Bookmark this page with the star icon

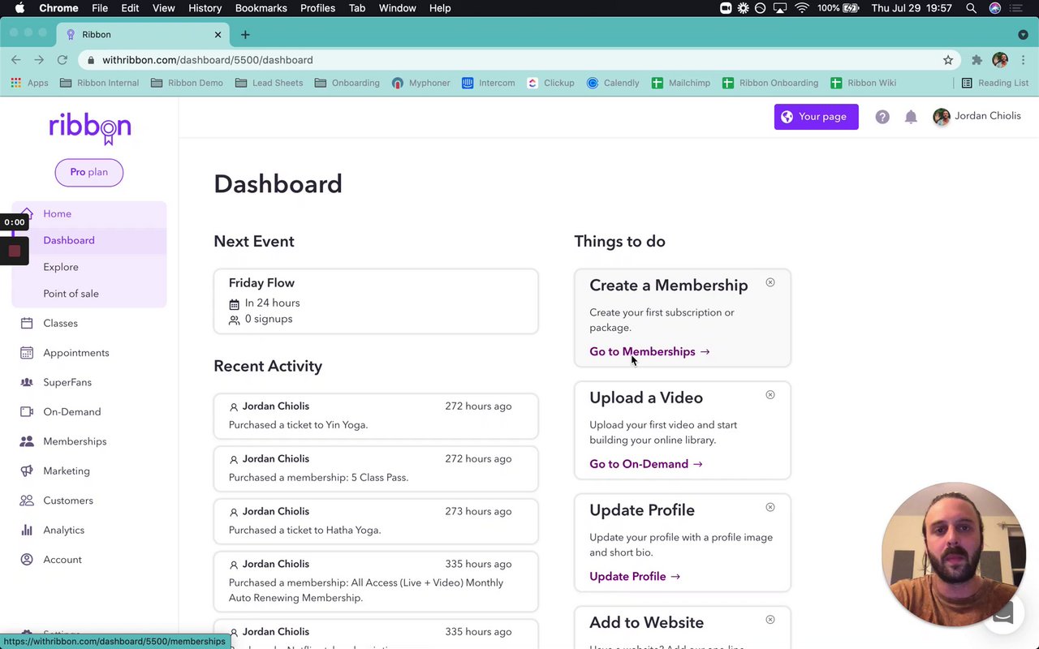point(948,60)
